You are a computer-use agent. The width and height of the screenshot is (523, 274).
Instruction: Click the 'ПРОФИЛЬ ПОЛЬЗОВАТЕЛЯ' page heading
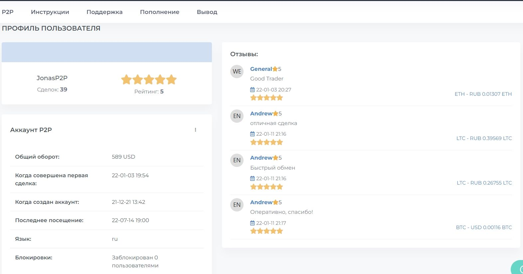click(x=51, y=28)
